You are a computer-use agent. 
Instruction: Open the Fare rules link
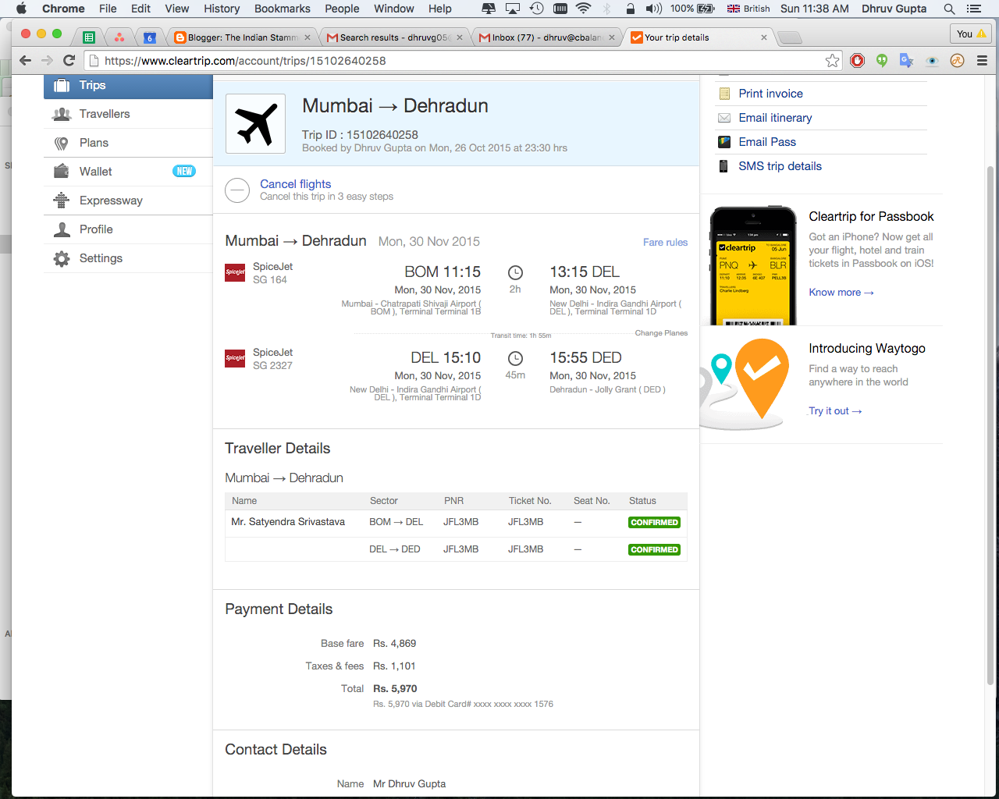(x=665, y=243)
